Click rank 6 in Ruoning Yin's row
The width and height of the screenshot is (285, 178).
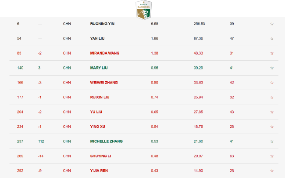pos(18,24)
